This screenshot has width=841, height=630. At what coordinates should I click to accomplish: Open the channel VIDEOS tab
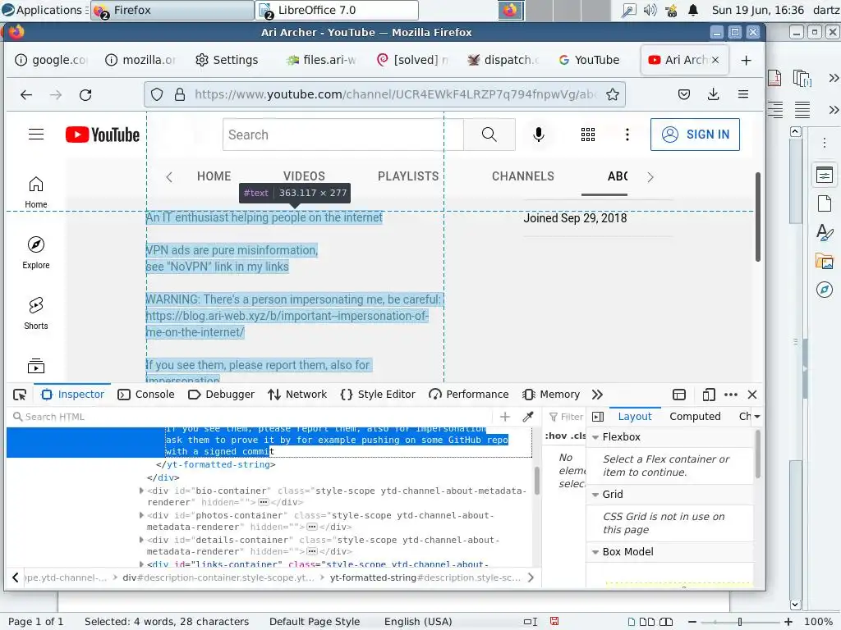point(304,176)
